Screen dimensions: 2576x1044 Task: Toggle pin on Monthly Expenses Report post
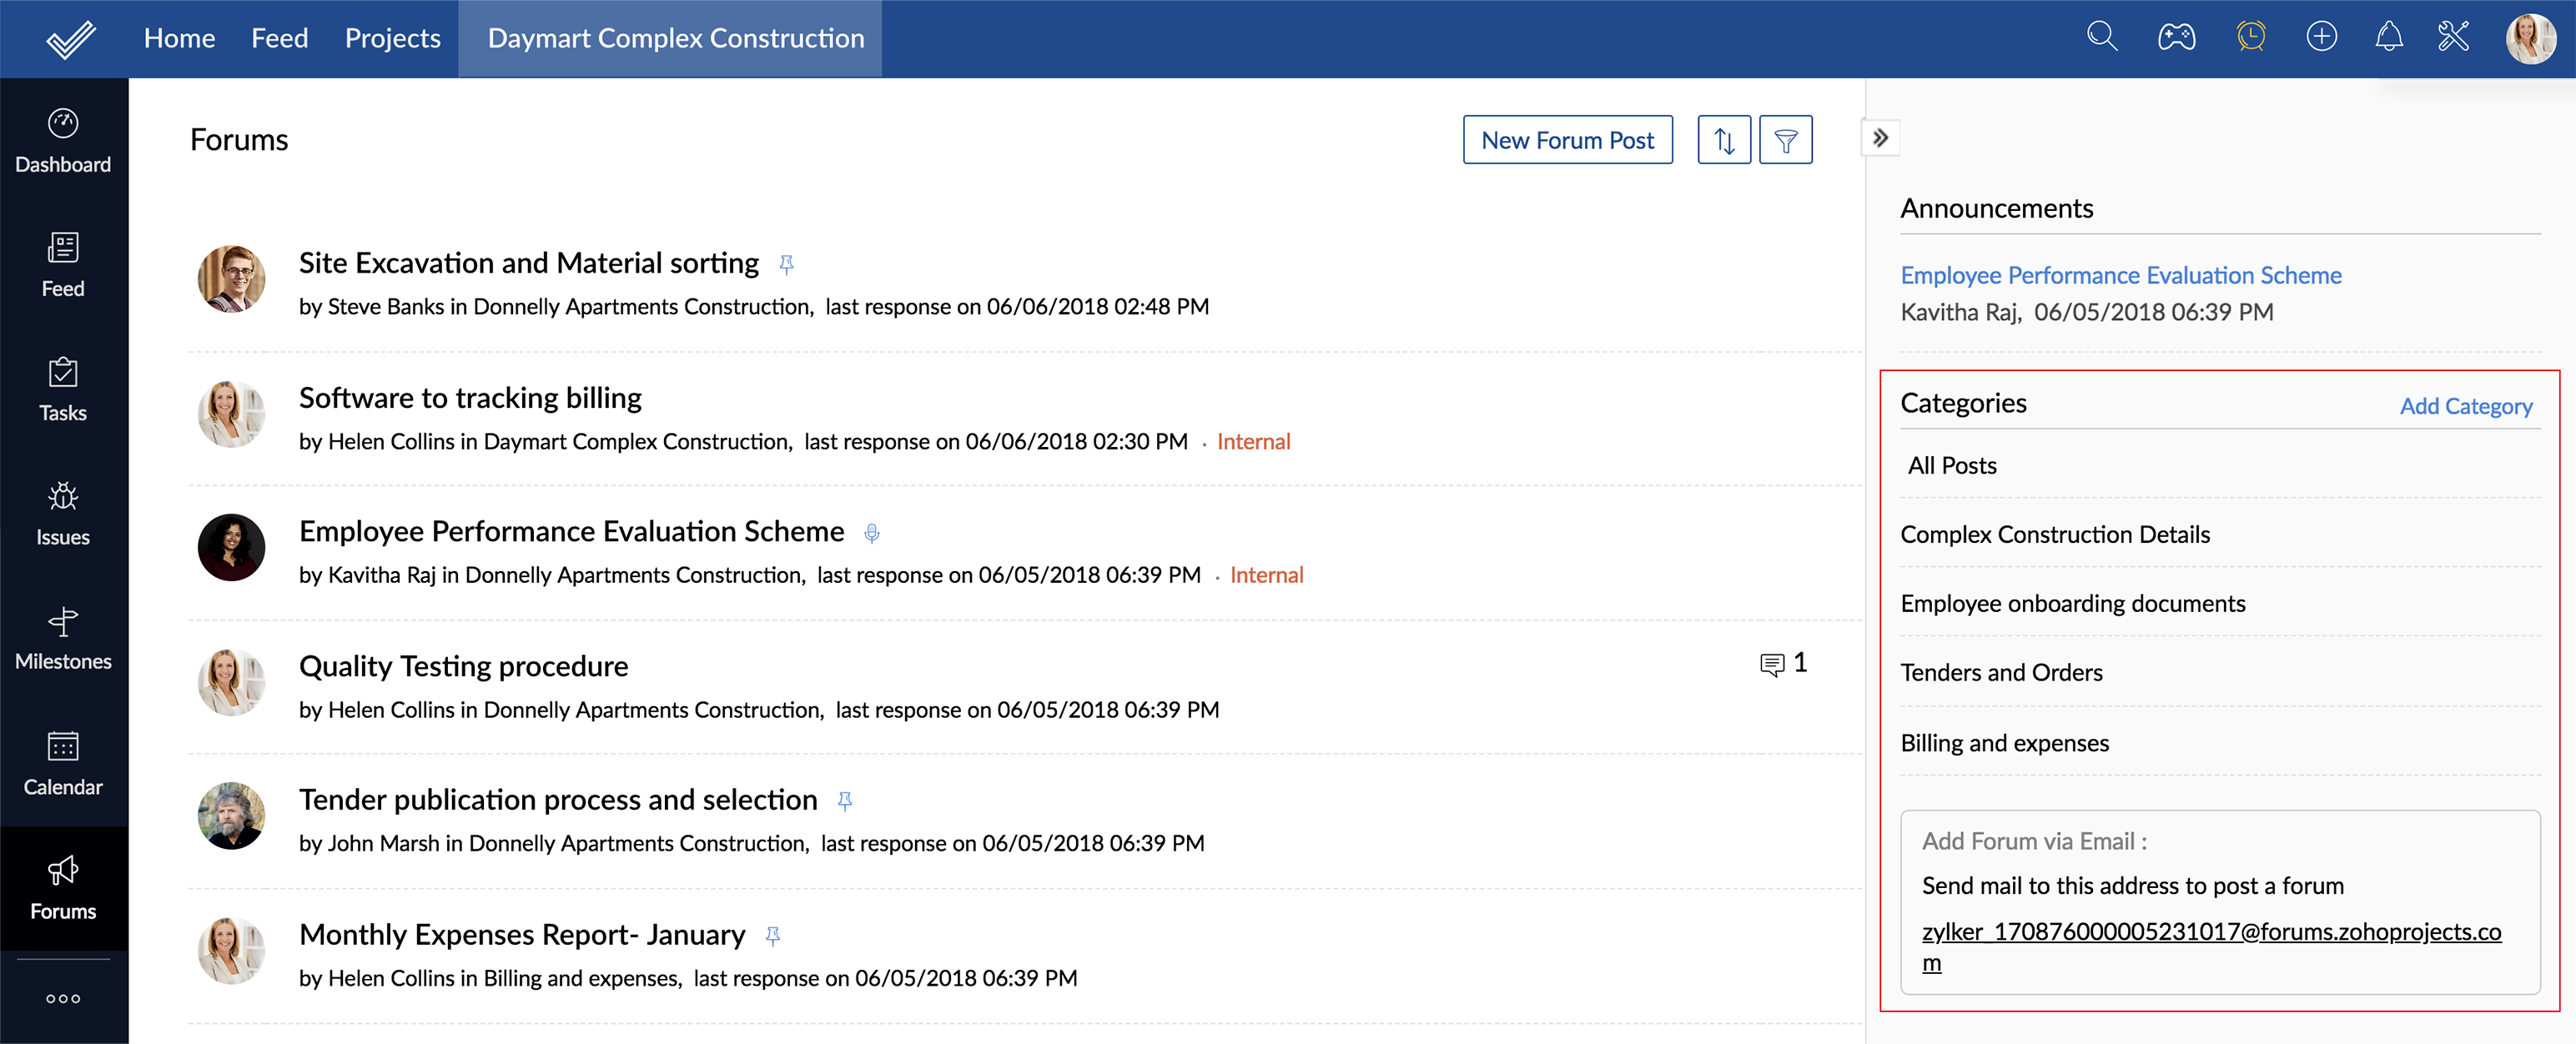click(772, 936)
